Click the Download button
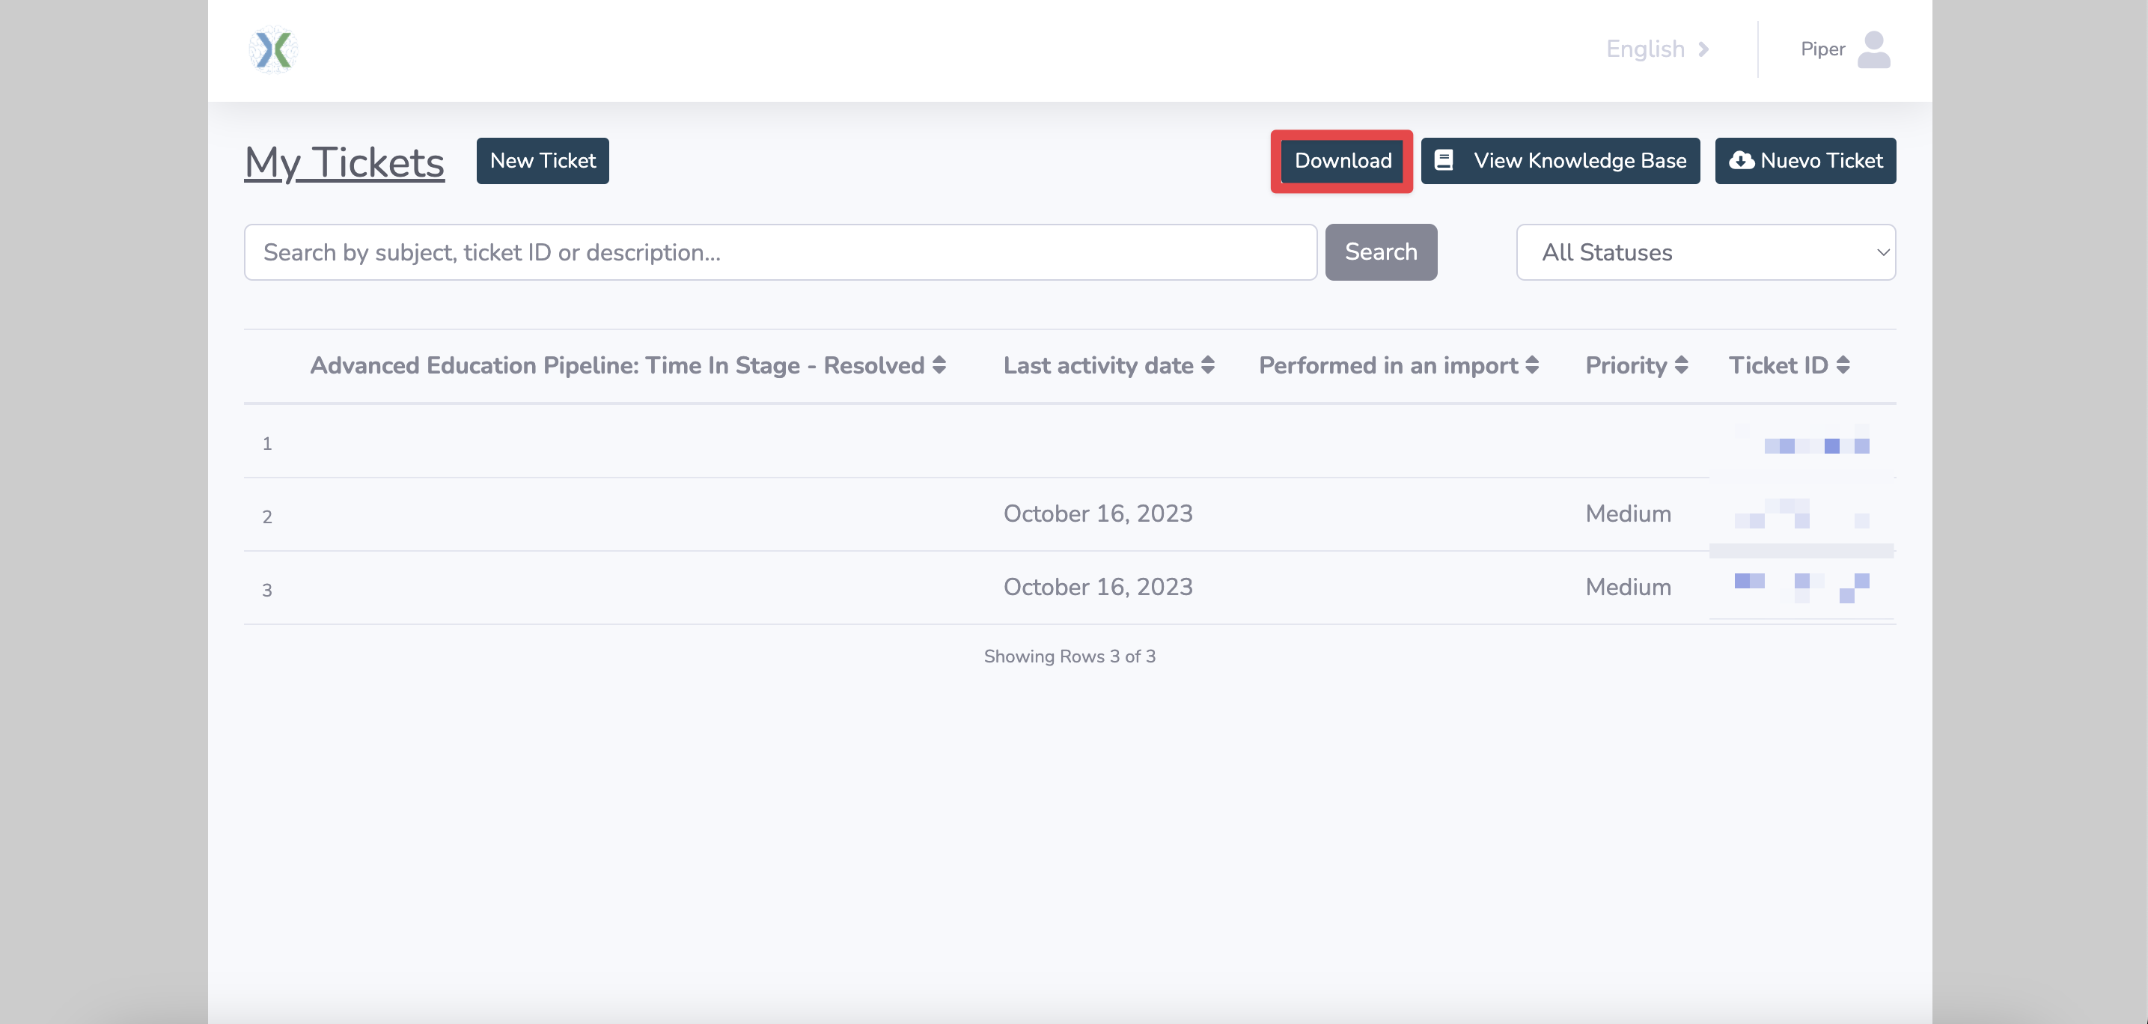This screenshot has width=2148, height=1024. (1343, 160)
